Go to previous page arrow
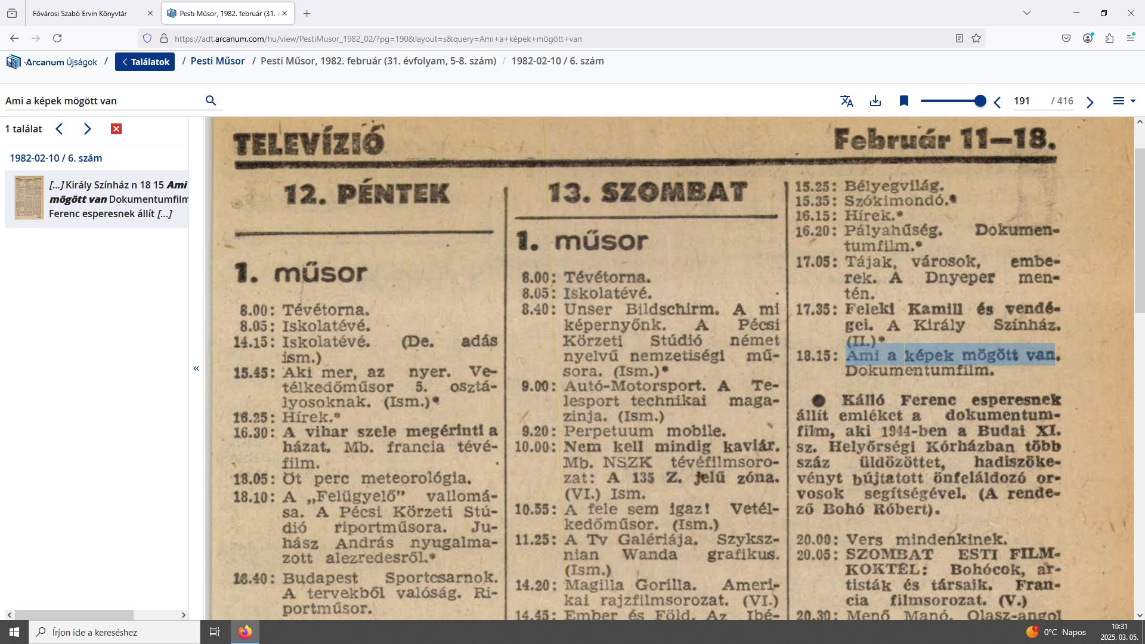The image size is (1145, 644). click(997, 102)
